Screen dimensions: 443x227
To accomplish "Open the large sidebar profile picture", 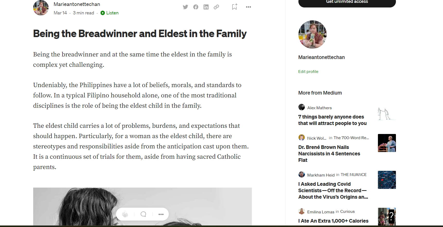I will point(312,35).
